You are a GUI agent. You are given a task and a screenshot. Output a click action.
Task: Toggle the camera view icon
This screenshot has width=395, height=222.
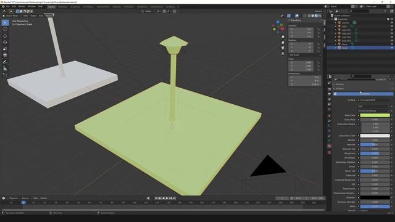pyautogui.click(x=283, y=48)
